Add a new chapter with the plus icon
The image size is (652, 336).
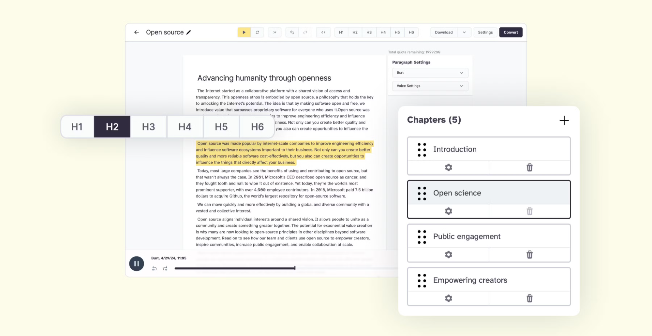point(564,120)
